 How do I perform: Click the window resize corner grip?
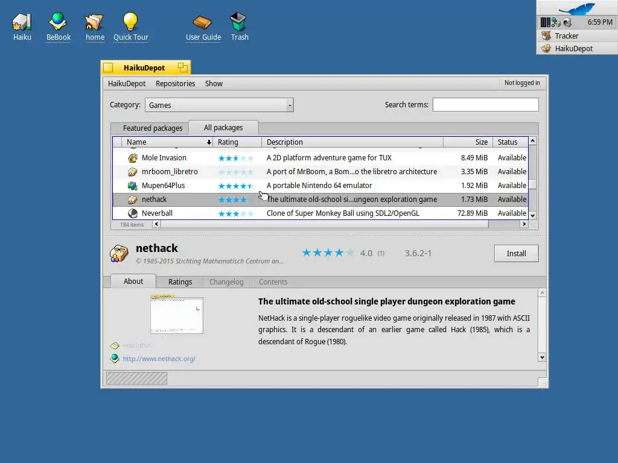tap(543, 383)
